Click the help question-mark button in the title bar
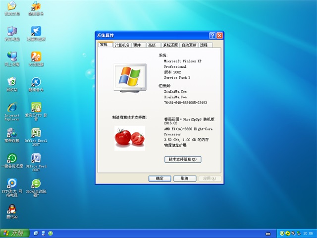The width and height of the screenshot is (317, 238). (x=212, y=36)
